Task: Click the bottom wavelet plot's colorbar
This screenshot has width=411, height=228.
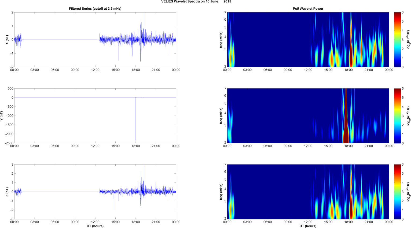Action: tap(398, 192)
